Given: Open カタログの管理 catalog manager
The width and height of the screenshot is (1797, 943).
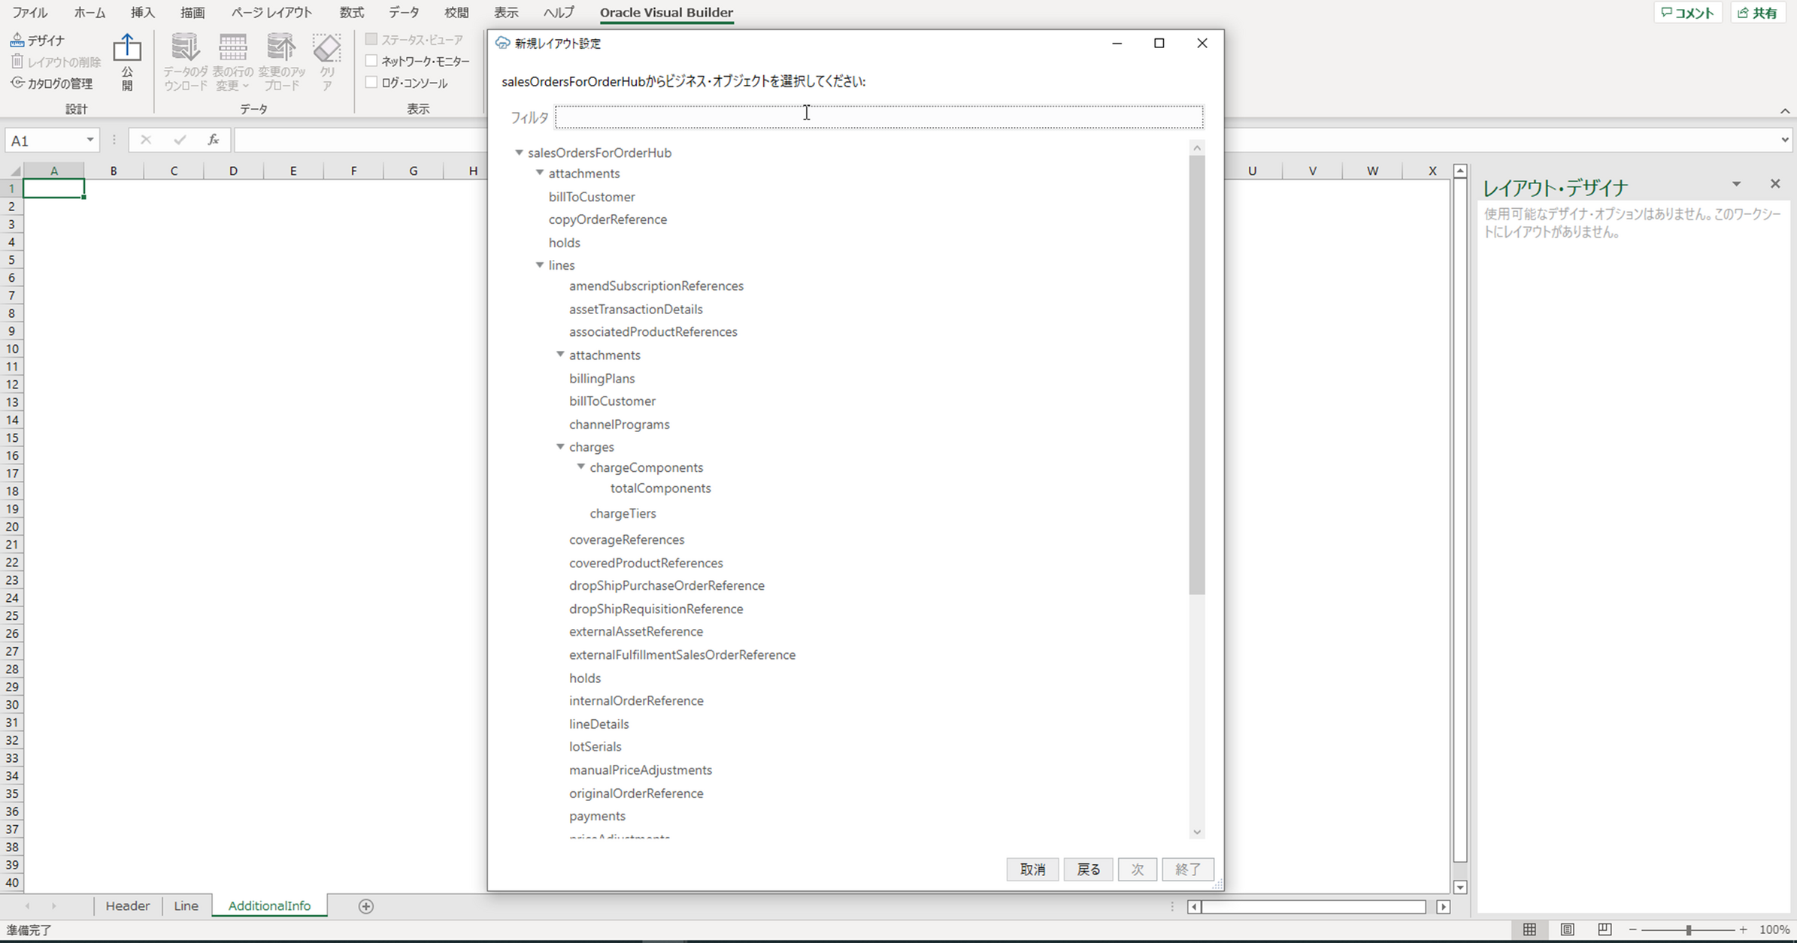Looking at the screenshot, I should tap(53, 83).
